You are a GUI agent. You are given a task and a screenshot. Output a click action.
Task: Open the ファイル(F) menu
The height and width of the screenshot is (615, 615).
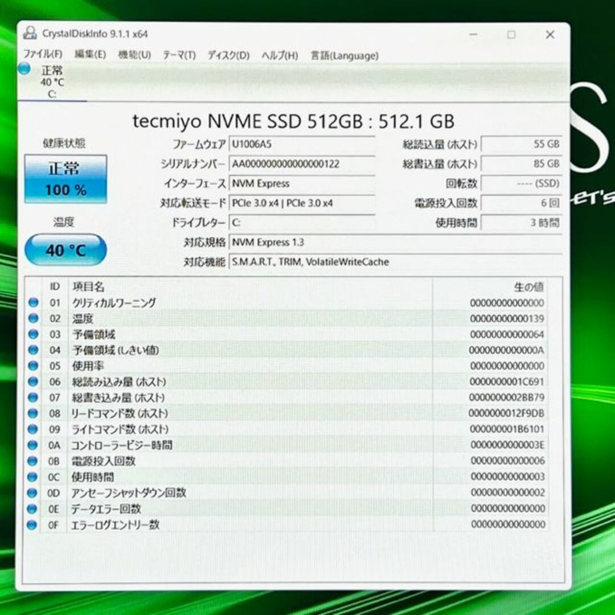[x=43, y=54]
